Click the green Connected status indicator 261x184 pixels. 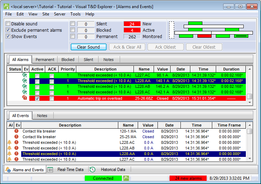coord(103,178)
